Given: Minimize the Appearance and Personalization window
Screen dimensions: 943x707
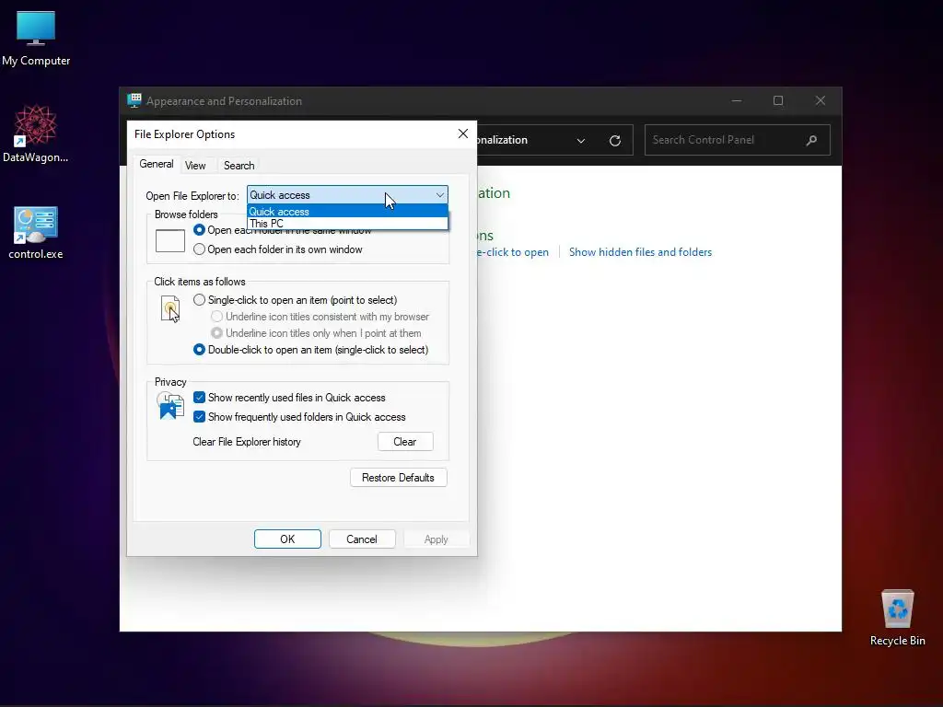Looking at the screenshot, I should 736,100.
